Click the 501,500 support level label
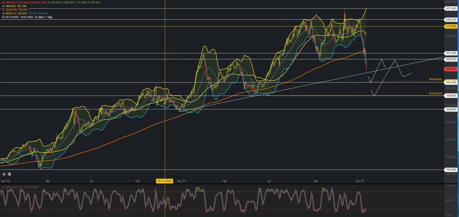 point(451,53)
